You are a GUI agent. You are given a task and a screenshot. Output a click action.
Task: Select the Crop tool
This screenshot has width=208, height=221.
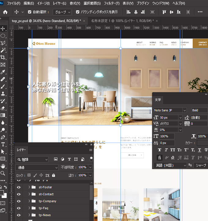click(3, 57)
